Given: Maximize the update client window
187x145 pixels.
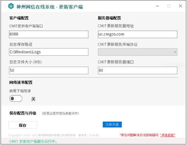Looking at the screenshot, I should click(x=169, y=6).
